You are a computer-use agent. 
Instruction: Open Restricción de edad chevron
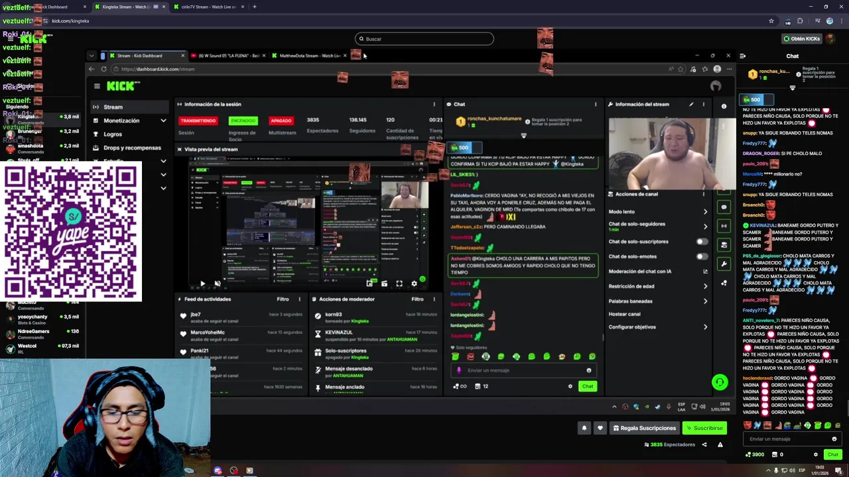tap(705, 286)
